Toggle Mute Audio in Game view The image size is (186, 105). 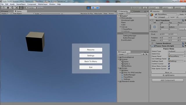click(x=98, y=14)
